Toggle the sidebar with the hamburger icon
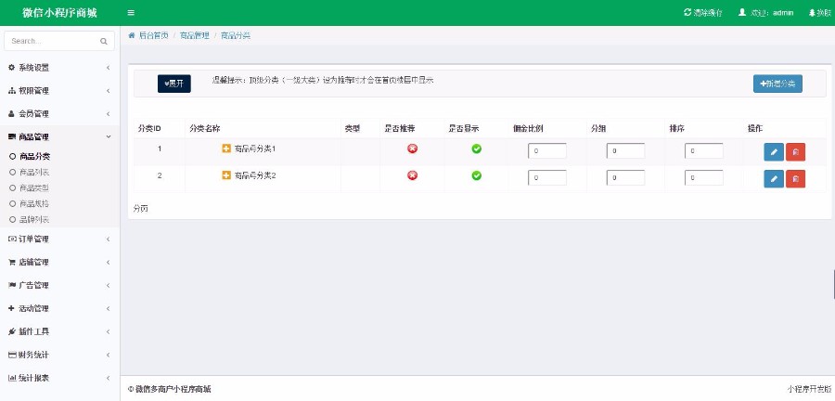 [x=131, y=13]
